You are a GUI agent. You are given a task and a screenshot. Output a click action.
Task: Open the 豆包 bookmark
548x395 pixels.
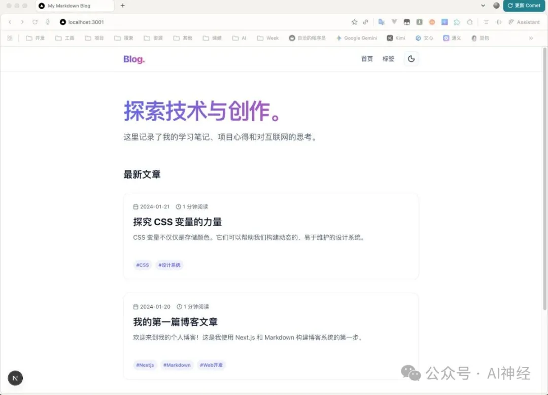coord(480,38)
